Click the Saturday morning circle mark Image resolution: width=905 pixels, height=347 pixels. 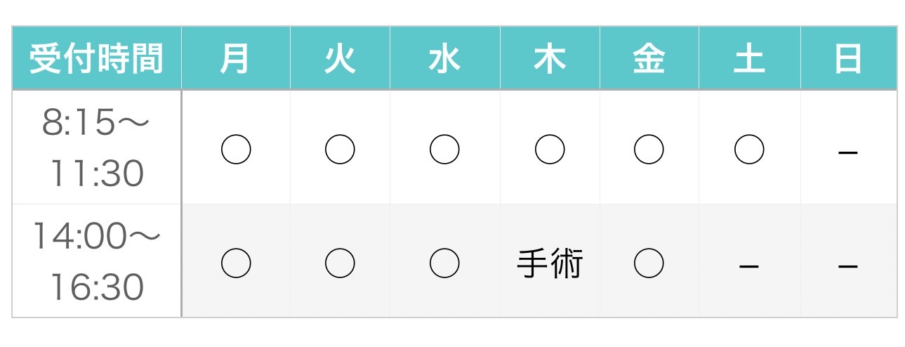(749, 150)
